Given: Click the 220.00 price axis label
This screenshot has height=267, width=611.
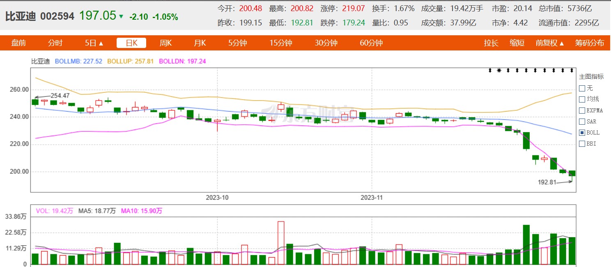Looking at the screenshot, I should coord(19,144).
